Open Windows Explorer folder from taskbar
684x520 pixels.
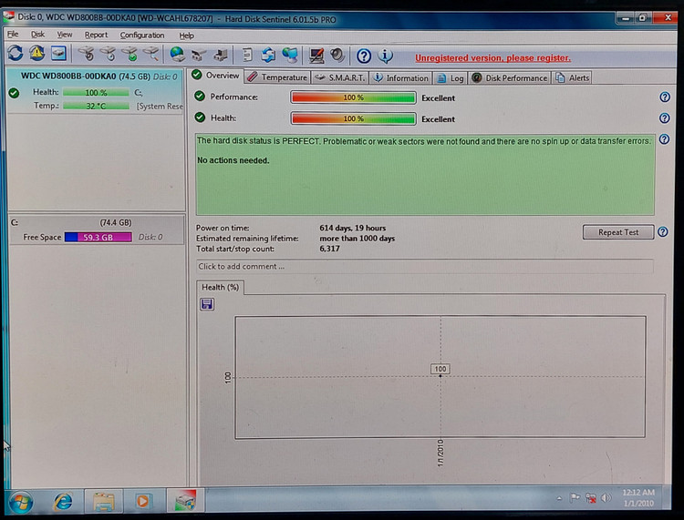(x=103, y=501)
